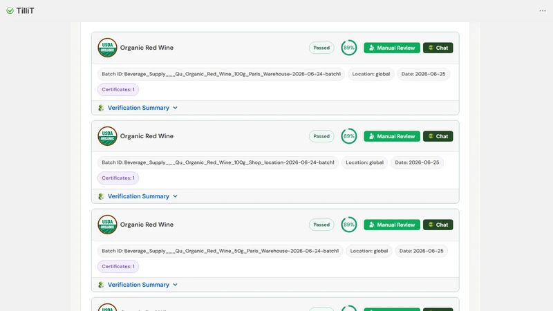
Task: Expand the third card's Verification Summary chevron
Action: (x=176, y=285)
